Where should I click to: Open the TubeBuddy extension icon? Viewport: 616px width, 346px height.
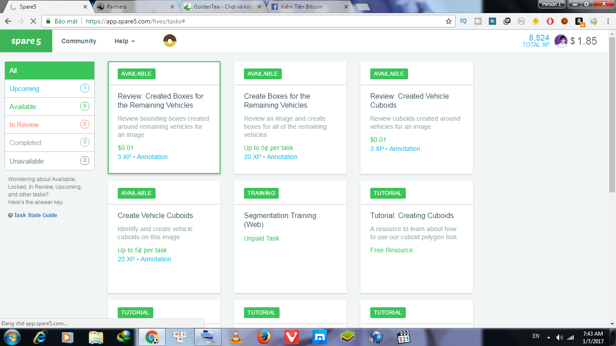[x=478, y=21]
